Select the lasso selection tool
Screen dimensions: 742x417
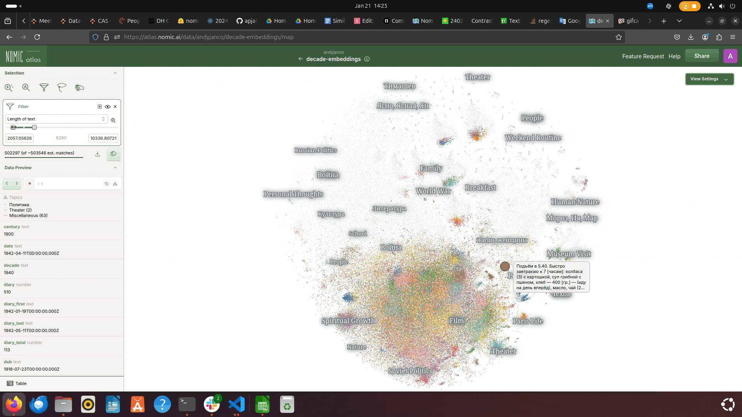[x=62, y=88]
